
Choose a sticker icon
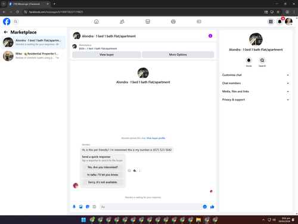click(88, 207)
